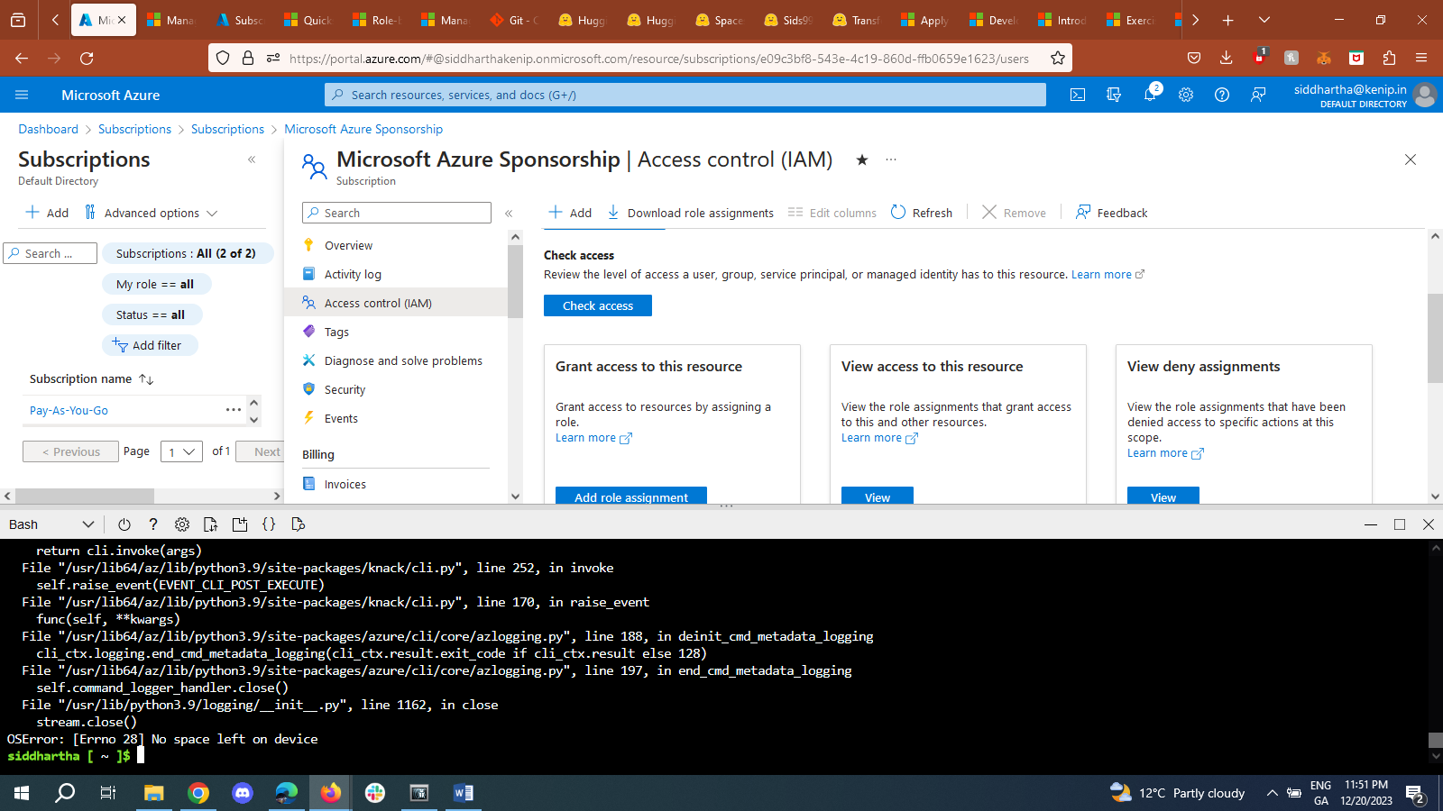Select Tags in the resource menu
Viewport: 1443px width, 811px height.
(x=336, y=332)
